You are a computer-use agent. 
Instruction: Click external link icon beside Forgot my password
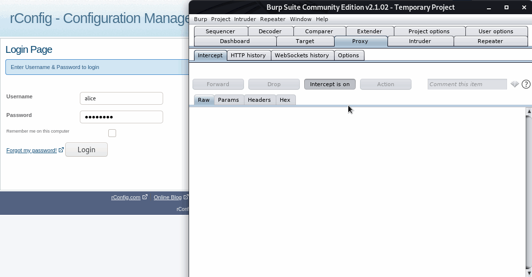click(x=61, y=150)
